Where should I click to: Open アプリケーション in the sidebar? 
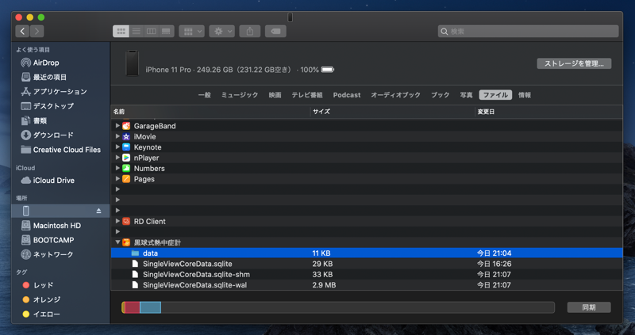(60, 92)
